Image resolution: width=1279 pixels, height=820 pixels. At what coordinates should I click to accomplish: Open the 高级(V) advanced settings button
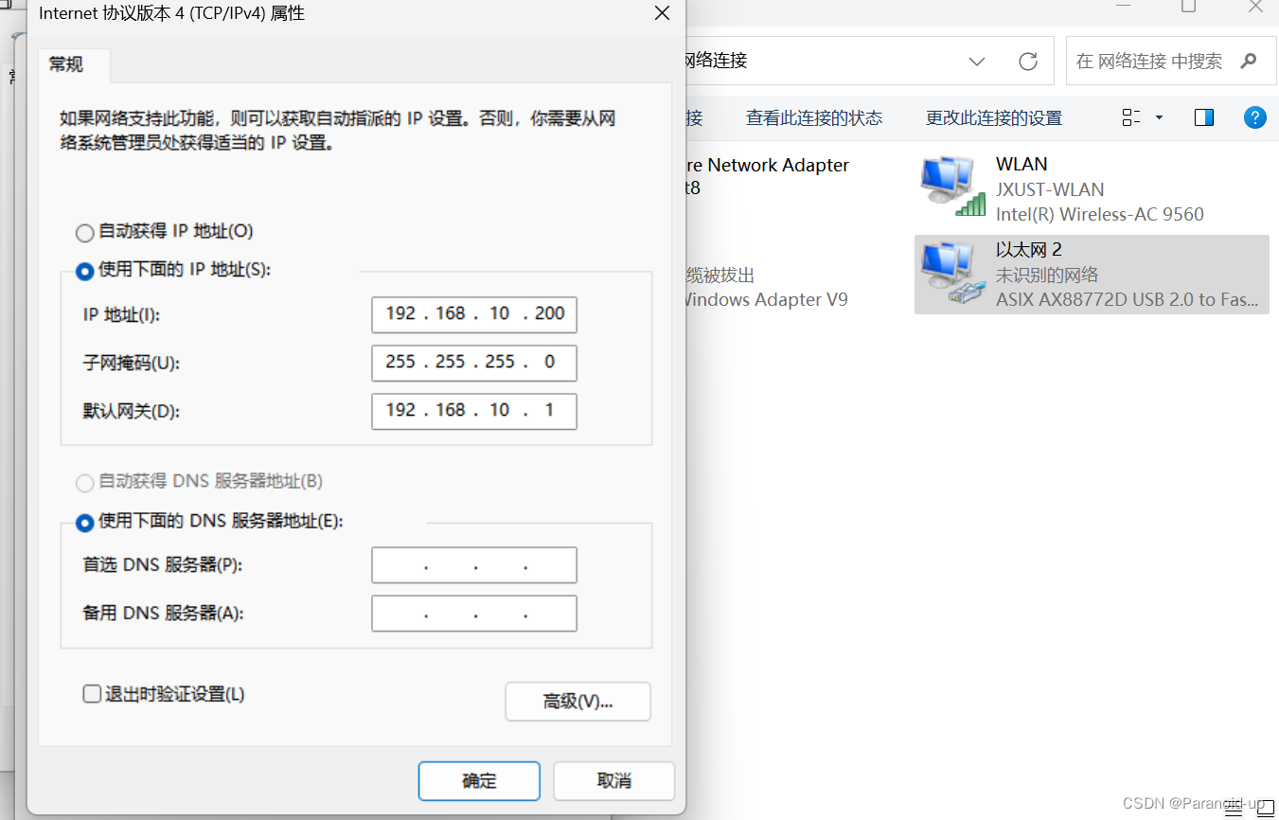click(x=577, y=701)
